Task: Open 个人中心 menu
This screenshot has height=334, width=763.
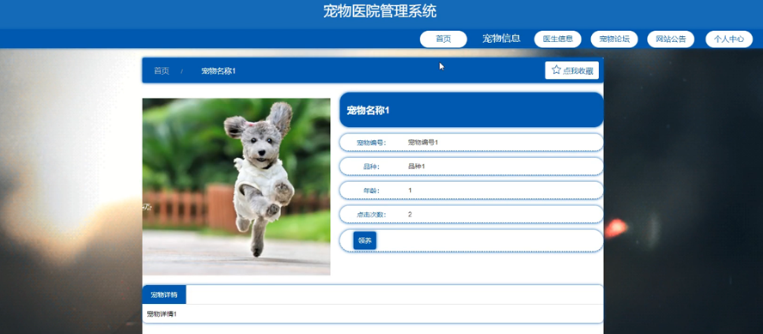Action: (729, 39)
